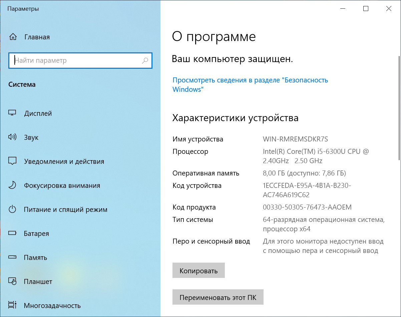This screenshot has height=317, width=401.
Task: Open Дисплей settings via monitor icon
Action: click(12, 113)
